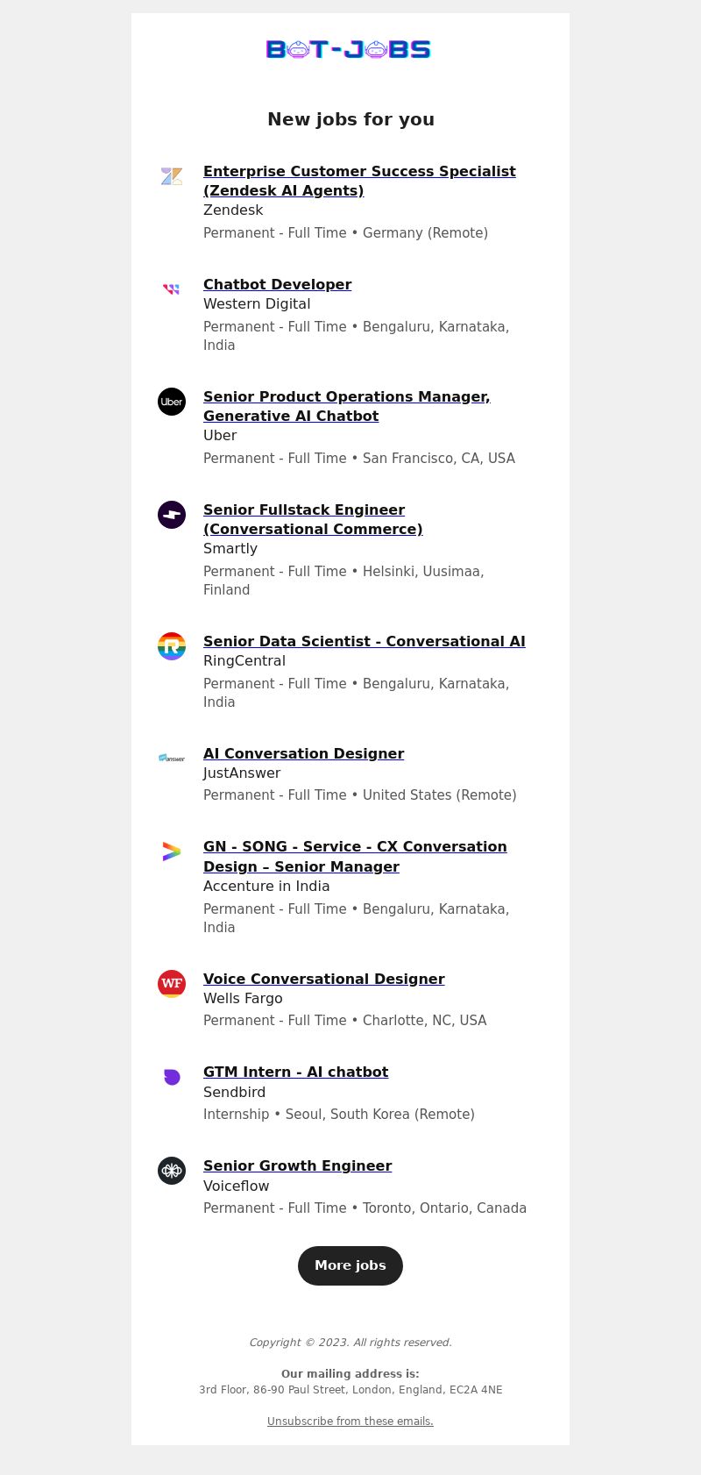701x1475 pixels.
Task: Open the Chatbot Developer job listing
Action: (277, 284)
